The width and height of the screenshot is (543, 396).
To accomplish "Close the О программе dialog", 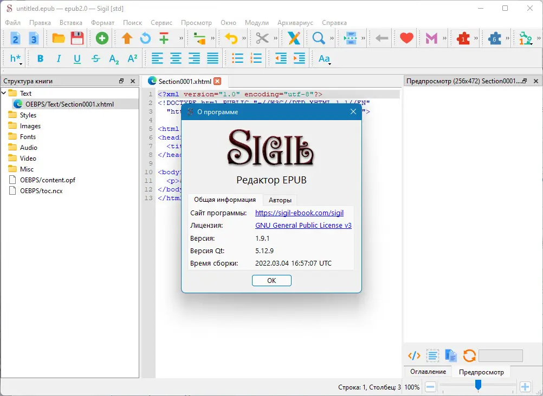I will tap(353, 111).
